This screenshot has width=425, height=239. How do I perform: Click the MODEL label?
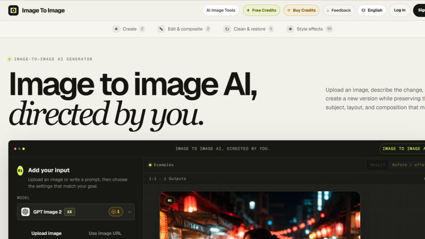[x=23, y=198]
